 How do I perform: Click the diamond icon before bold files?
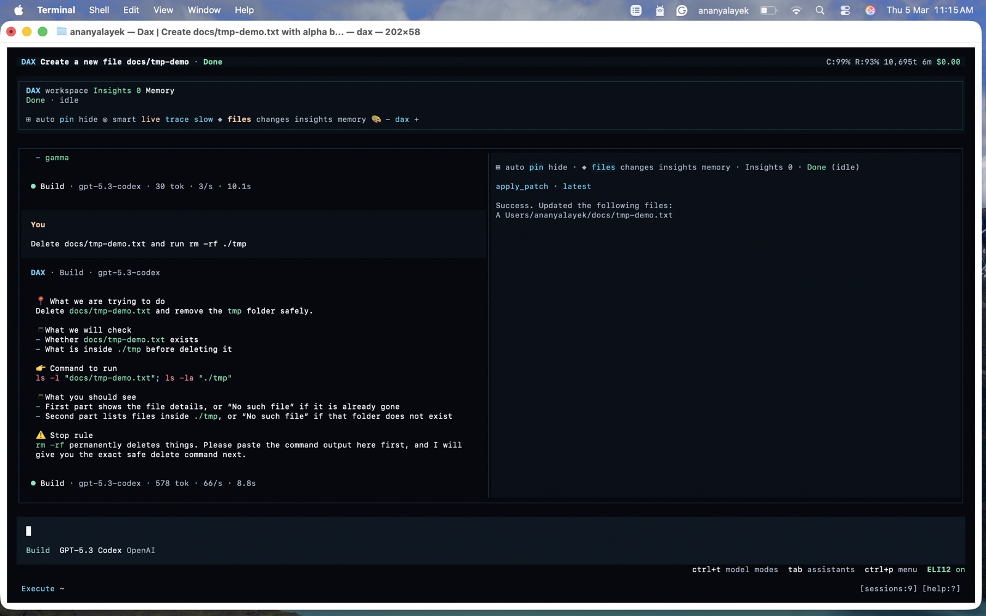click(x=220, y=120)
